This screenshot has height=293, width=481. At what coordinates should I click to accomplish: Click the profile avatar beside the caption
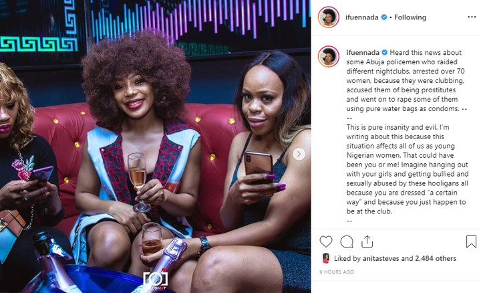tap(328, 56)
